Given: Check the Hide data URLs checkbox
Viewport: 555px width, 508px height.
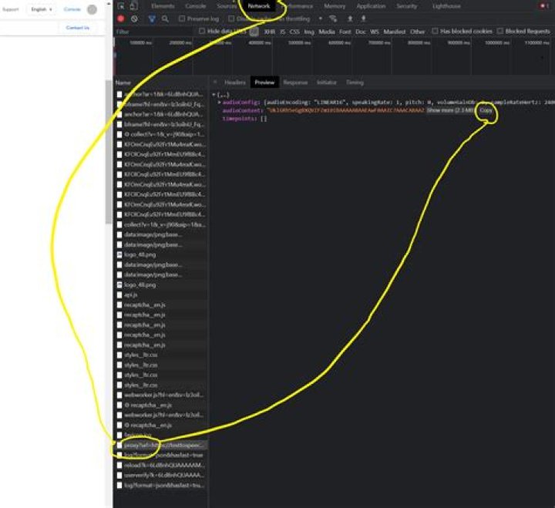Looking at the screenshot, I should click(x=202, y=31).
